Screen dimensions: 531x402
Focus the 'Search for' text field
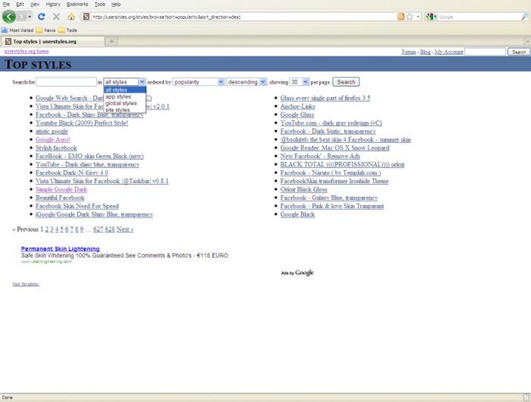coord(66,82)
